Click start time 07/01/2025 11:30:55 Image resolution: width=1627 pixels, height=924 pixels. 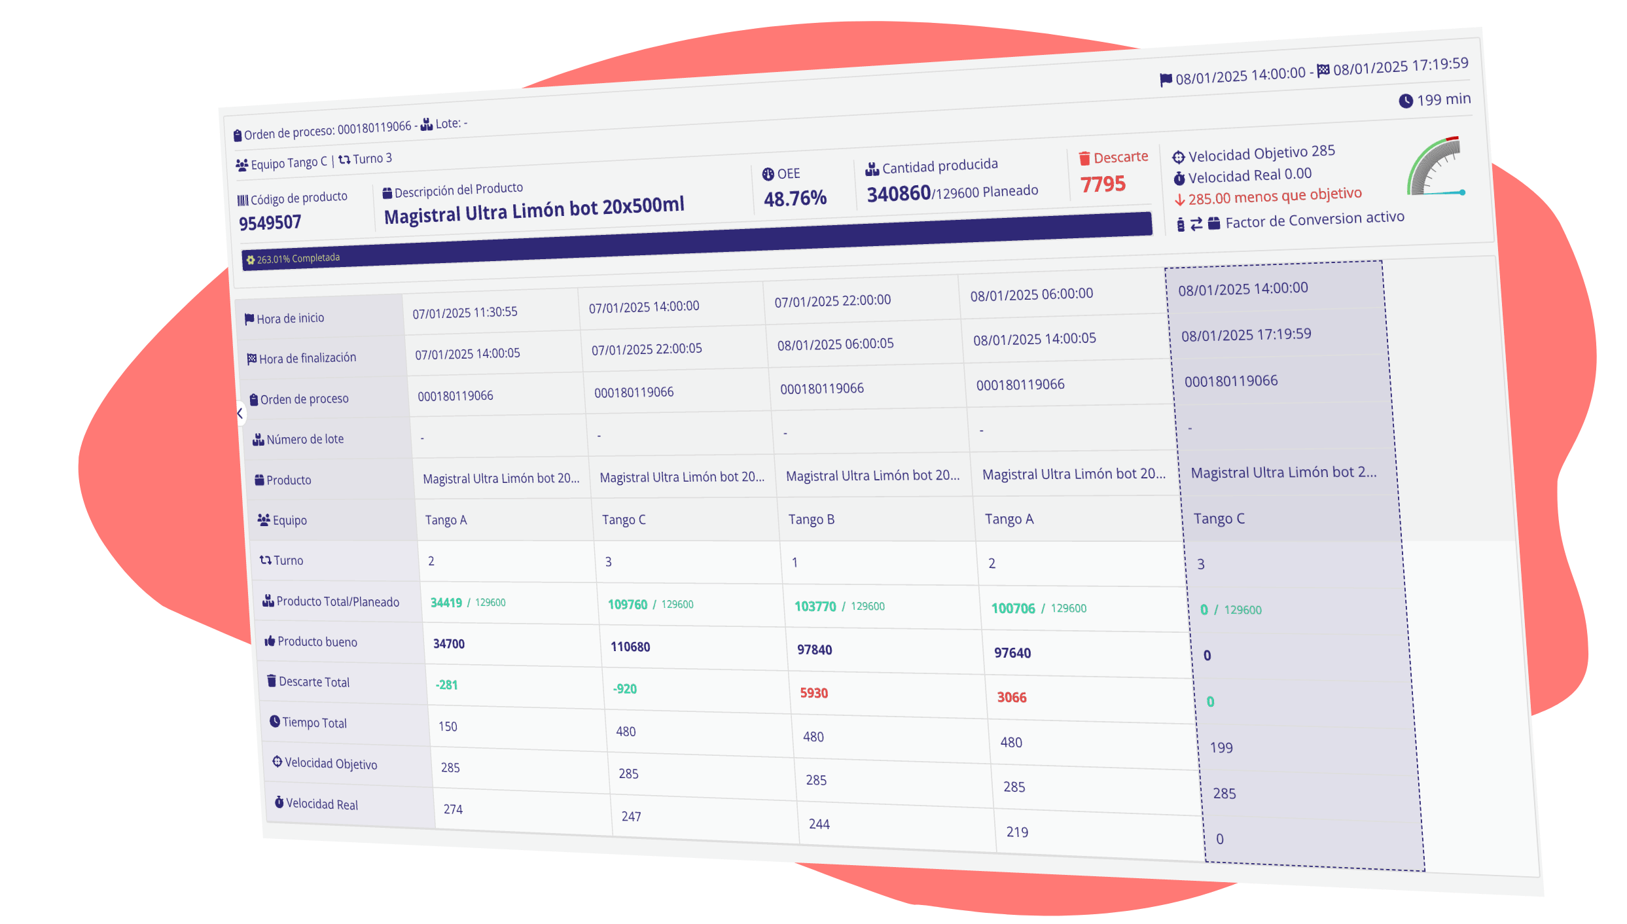pyautogui.click(x=465, y=313)
